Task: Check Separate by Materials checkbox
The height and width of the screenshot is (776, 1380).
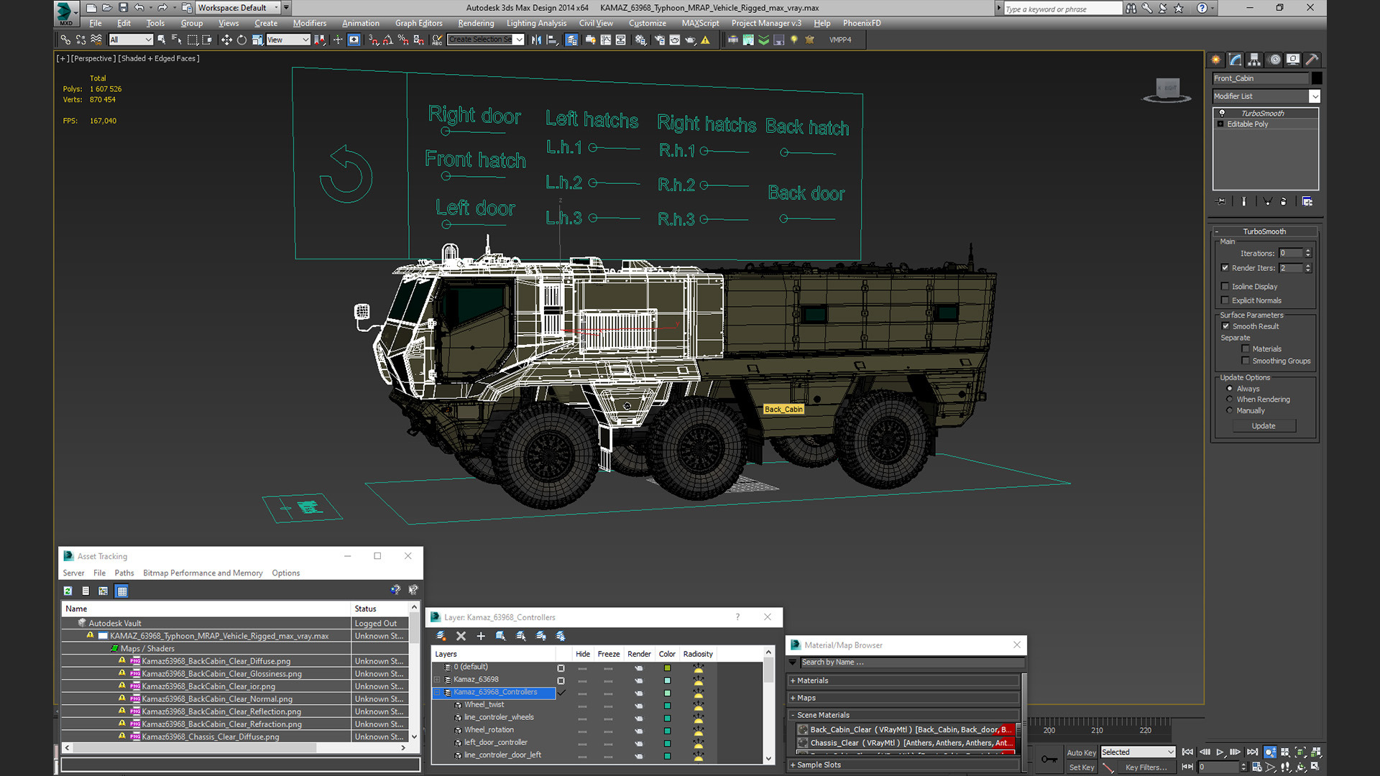Action: (1246, 349)
